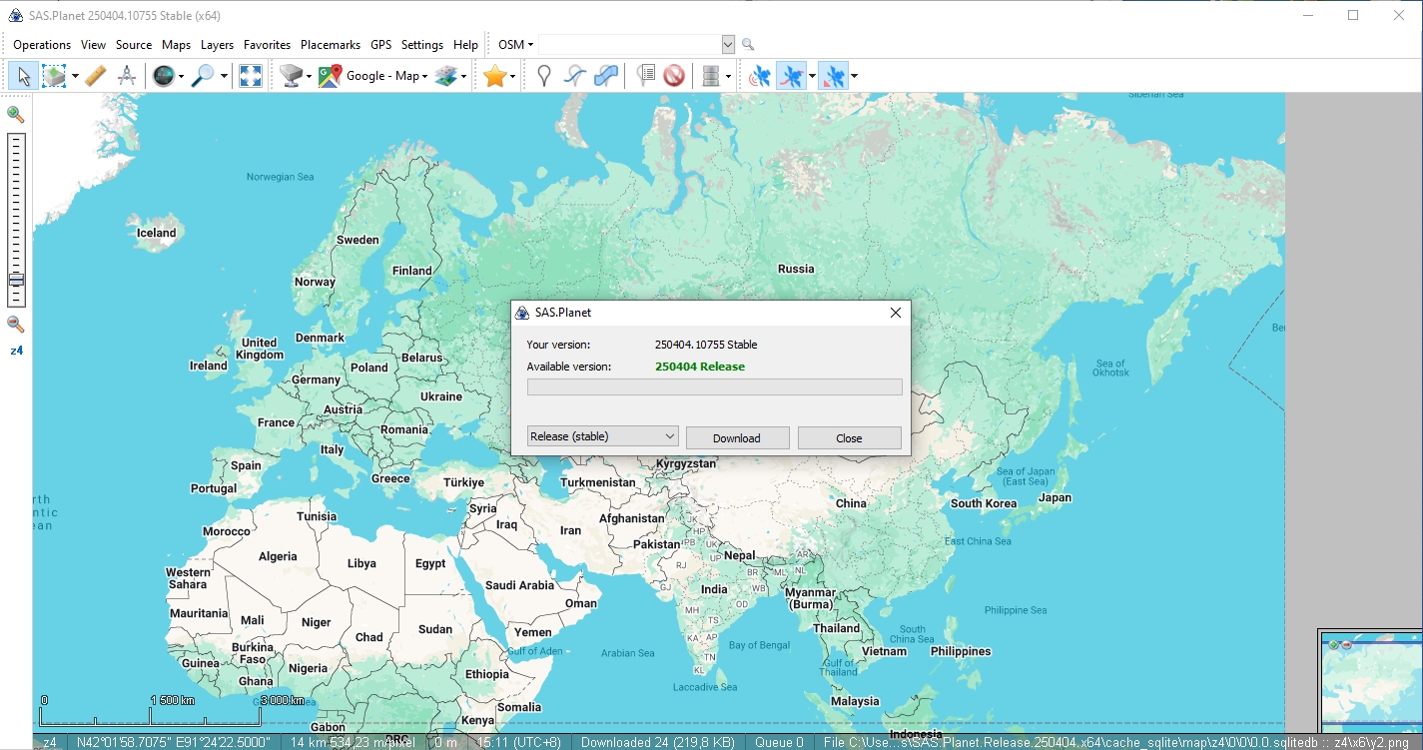Expand the Google - Map source dropdown

coord(423,75)
